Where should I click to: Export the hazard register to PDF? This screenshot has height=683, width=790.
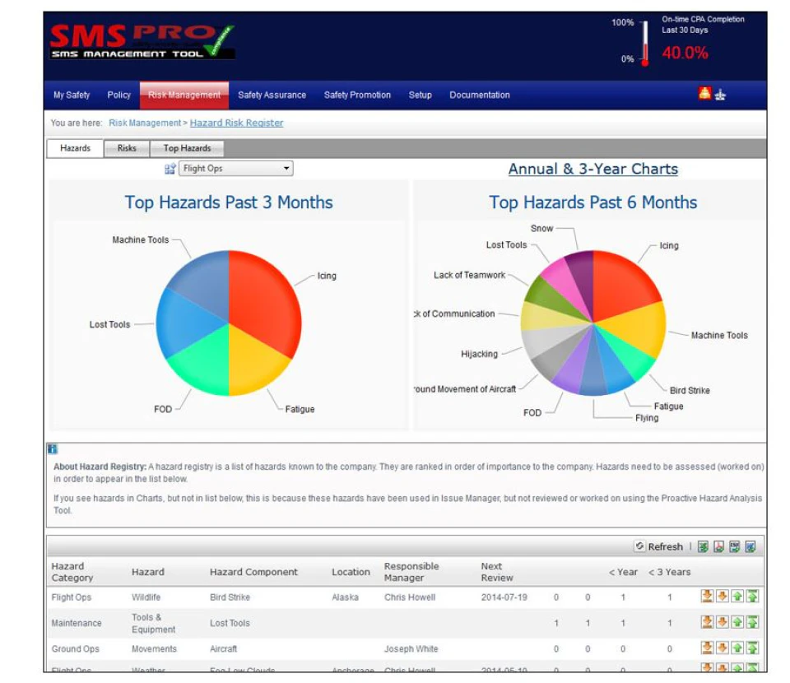coord(718,546)
